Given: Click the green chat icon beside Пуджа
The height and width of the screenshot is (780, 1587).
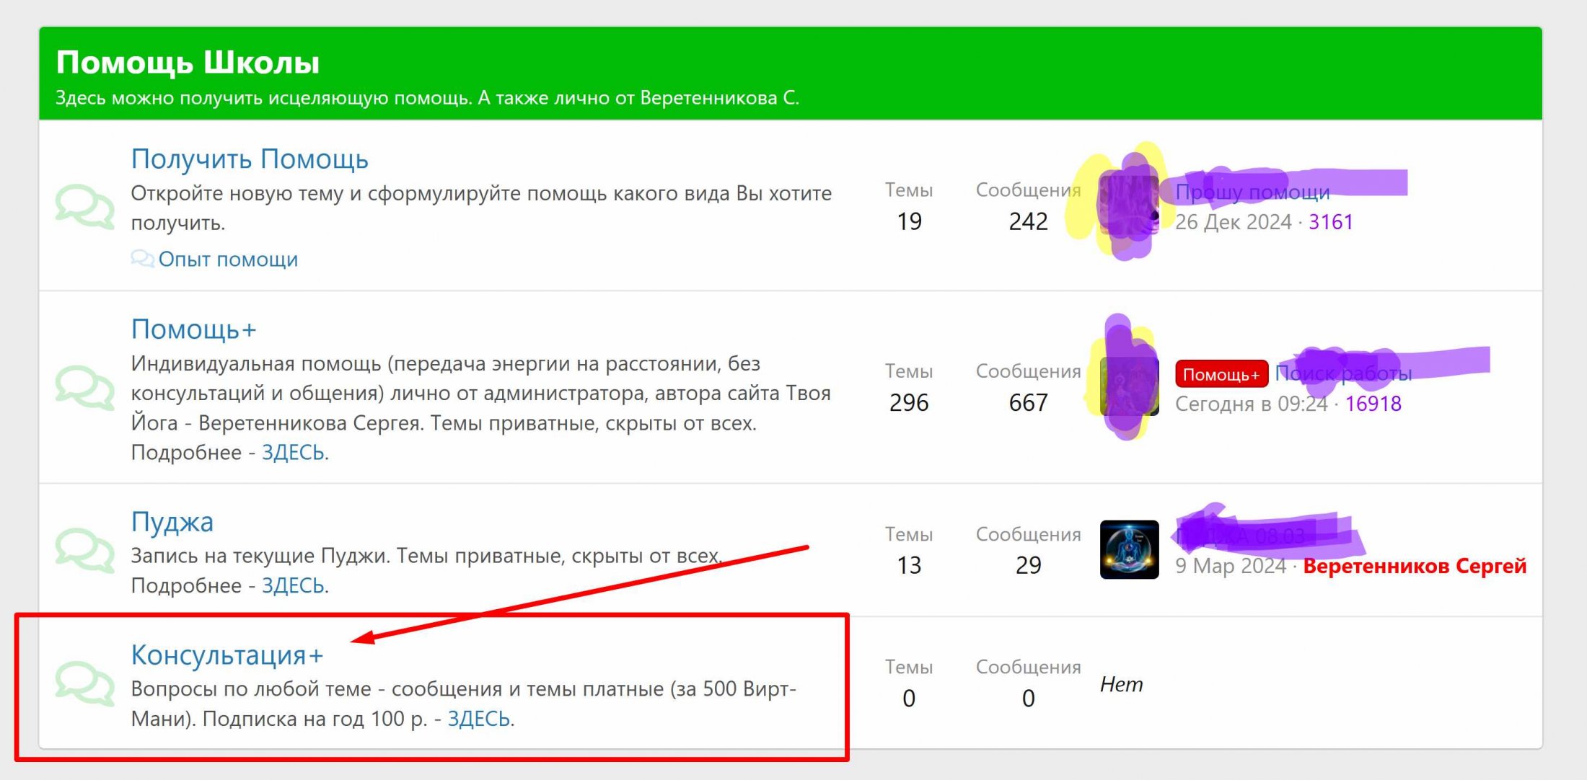Looking at the screenshot, I should tap(86, 551).
